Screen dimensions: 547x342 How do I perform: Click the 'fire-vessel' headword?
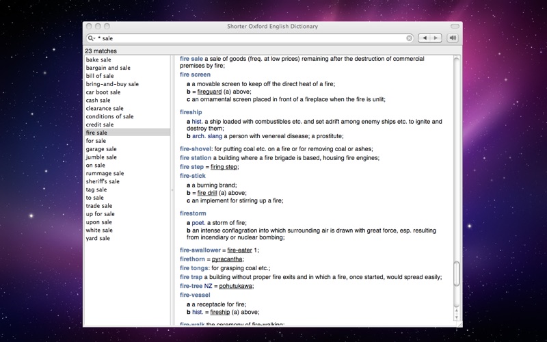[195, 295]
